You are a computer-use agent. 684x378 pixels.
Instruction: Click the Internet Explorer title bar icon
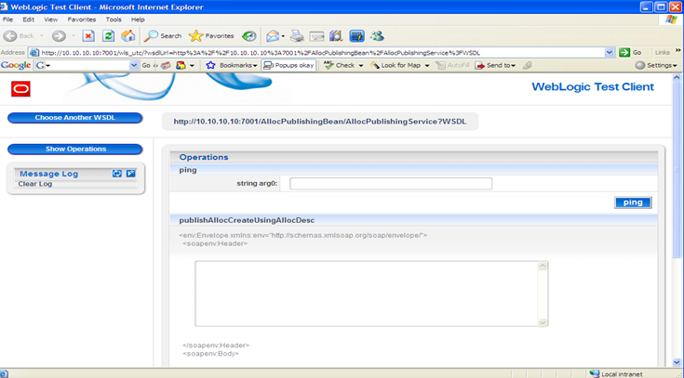pos(4,7)
